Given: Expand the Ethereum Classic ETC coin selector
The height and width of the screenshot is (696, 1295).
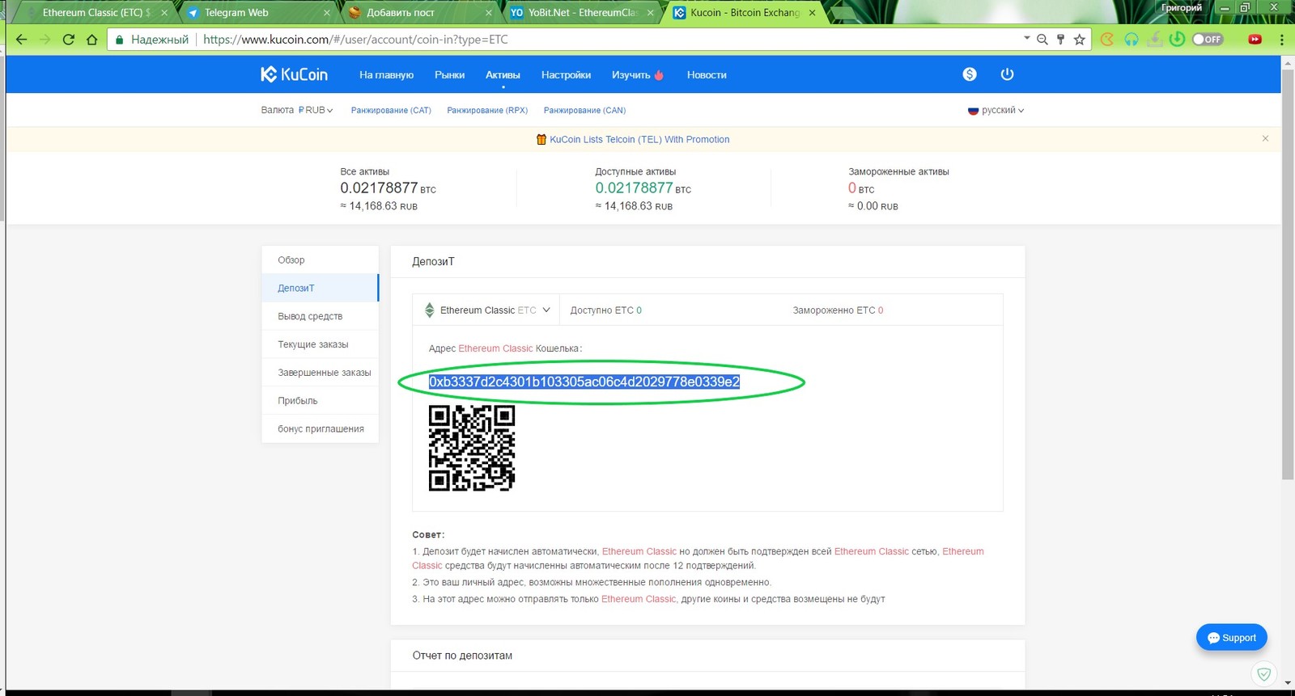Looking at the screenshot, I should (x=487, y=310).
